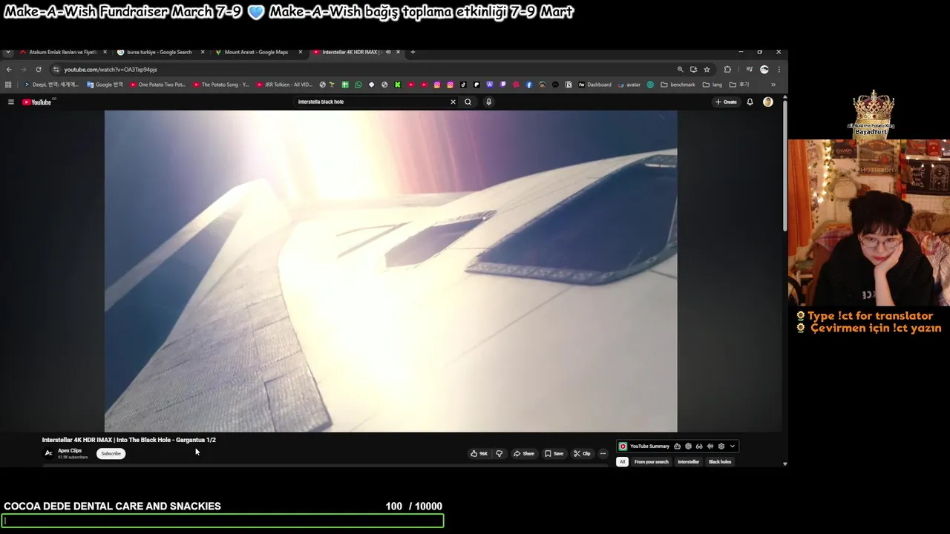Image resolution: width=950 pixels, height=534 pixels.
Task: Open the zoom magnifier icon in address bar
Action: click(x=680, y=69)
